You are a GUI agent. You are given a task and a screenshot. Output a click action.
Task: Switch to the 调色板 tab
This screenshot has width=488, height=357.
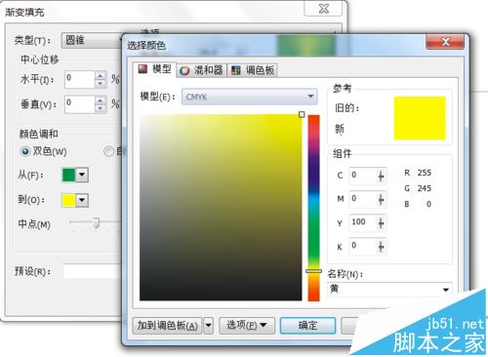(x=253, y=70)
